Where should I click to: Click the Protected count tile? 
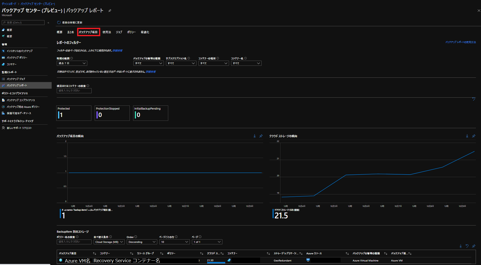(x=74, y=113)
